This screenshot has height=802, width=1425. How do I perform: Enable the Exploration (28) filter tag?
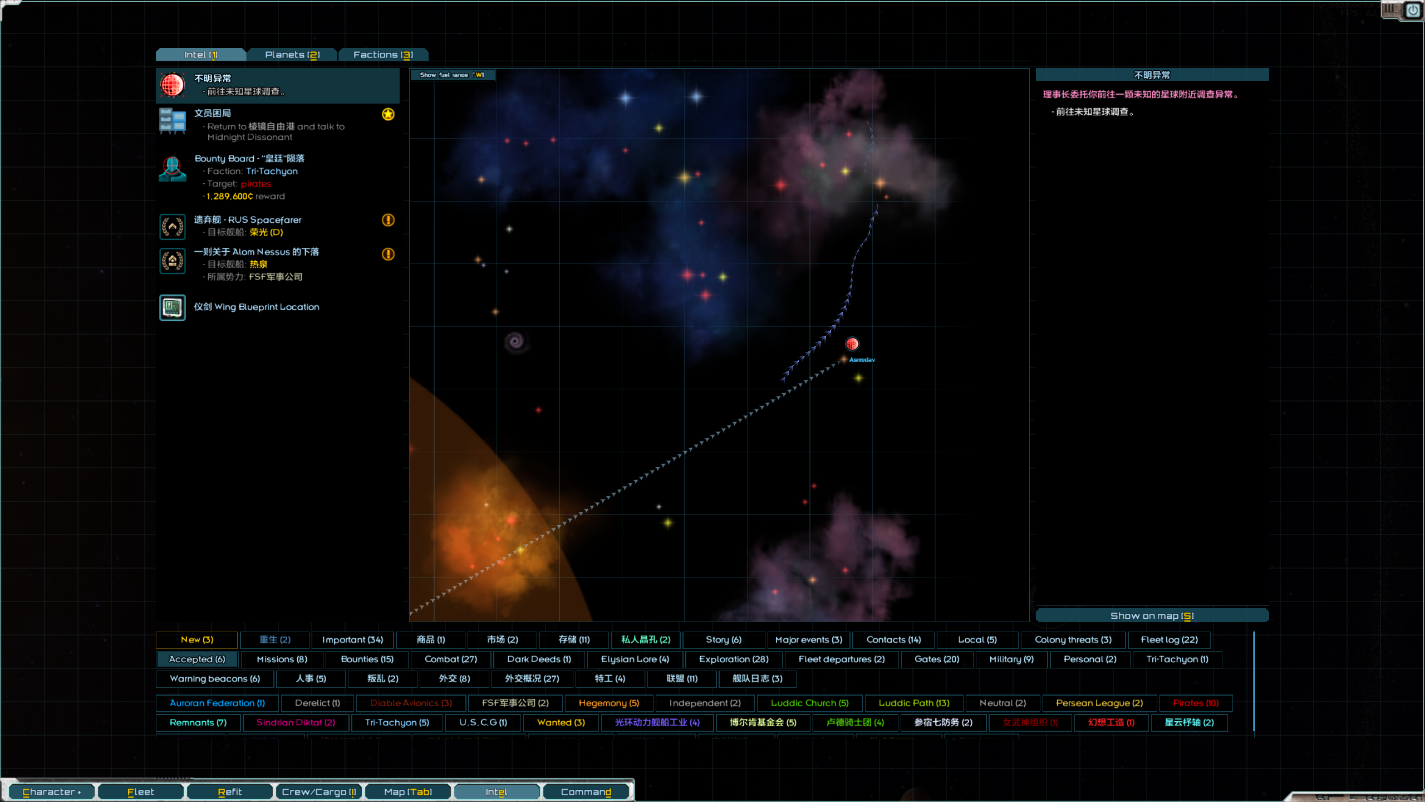(734, 659)
